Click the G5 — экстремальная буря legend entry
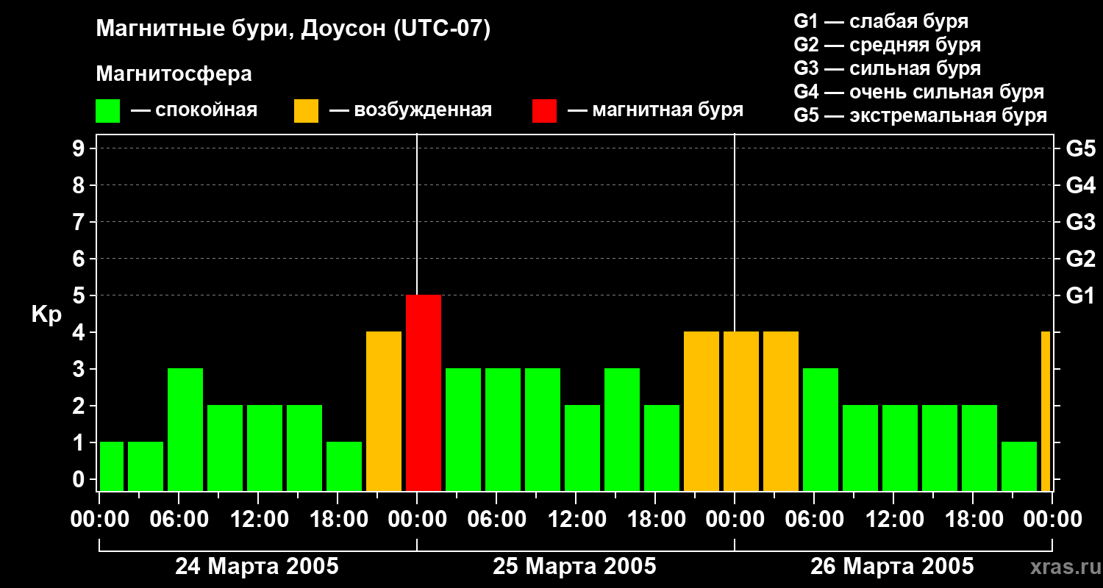Screen dimensions: 1103x588 pyautogui.click(x=921, y=115)
